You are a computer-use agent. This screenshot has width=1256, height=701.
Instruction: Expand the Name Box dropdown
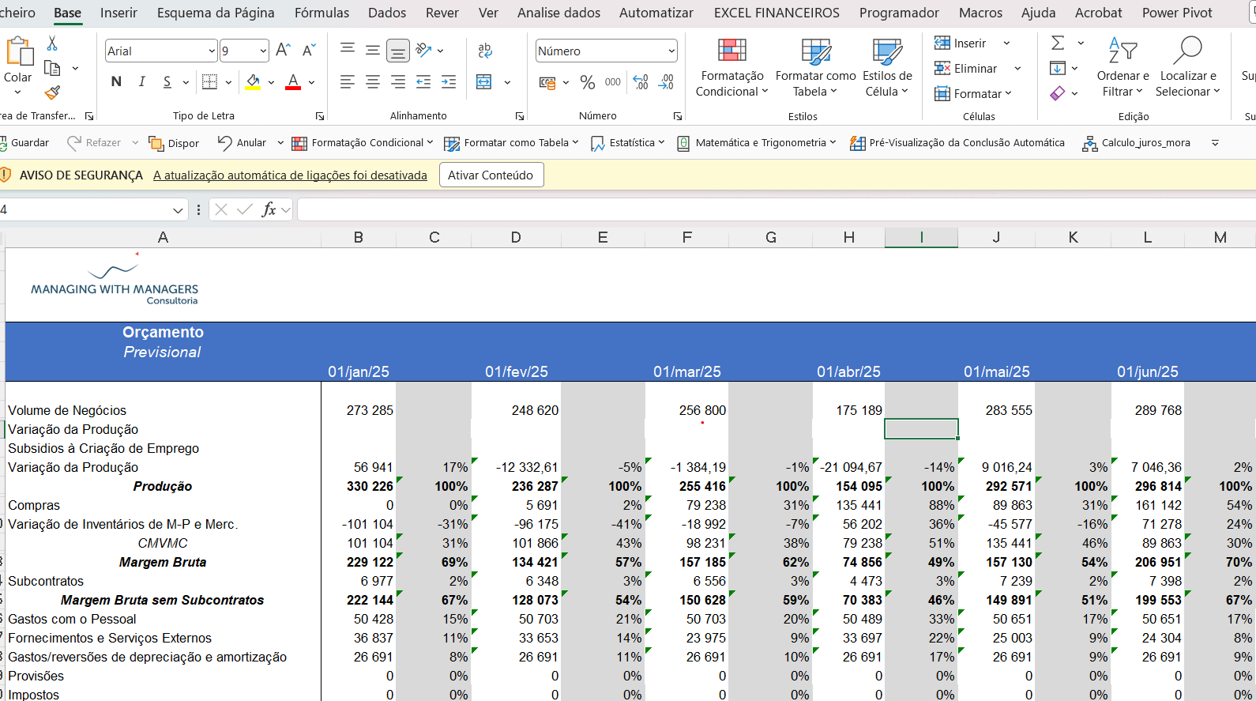click(x=177, y=210)
